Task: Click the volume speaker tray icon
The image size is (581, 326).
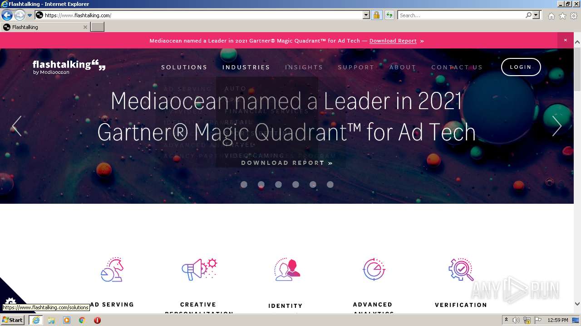Action: [516, 320]
